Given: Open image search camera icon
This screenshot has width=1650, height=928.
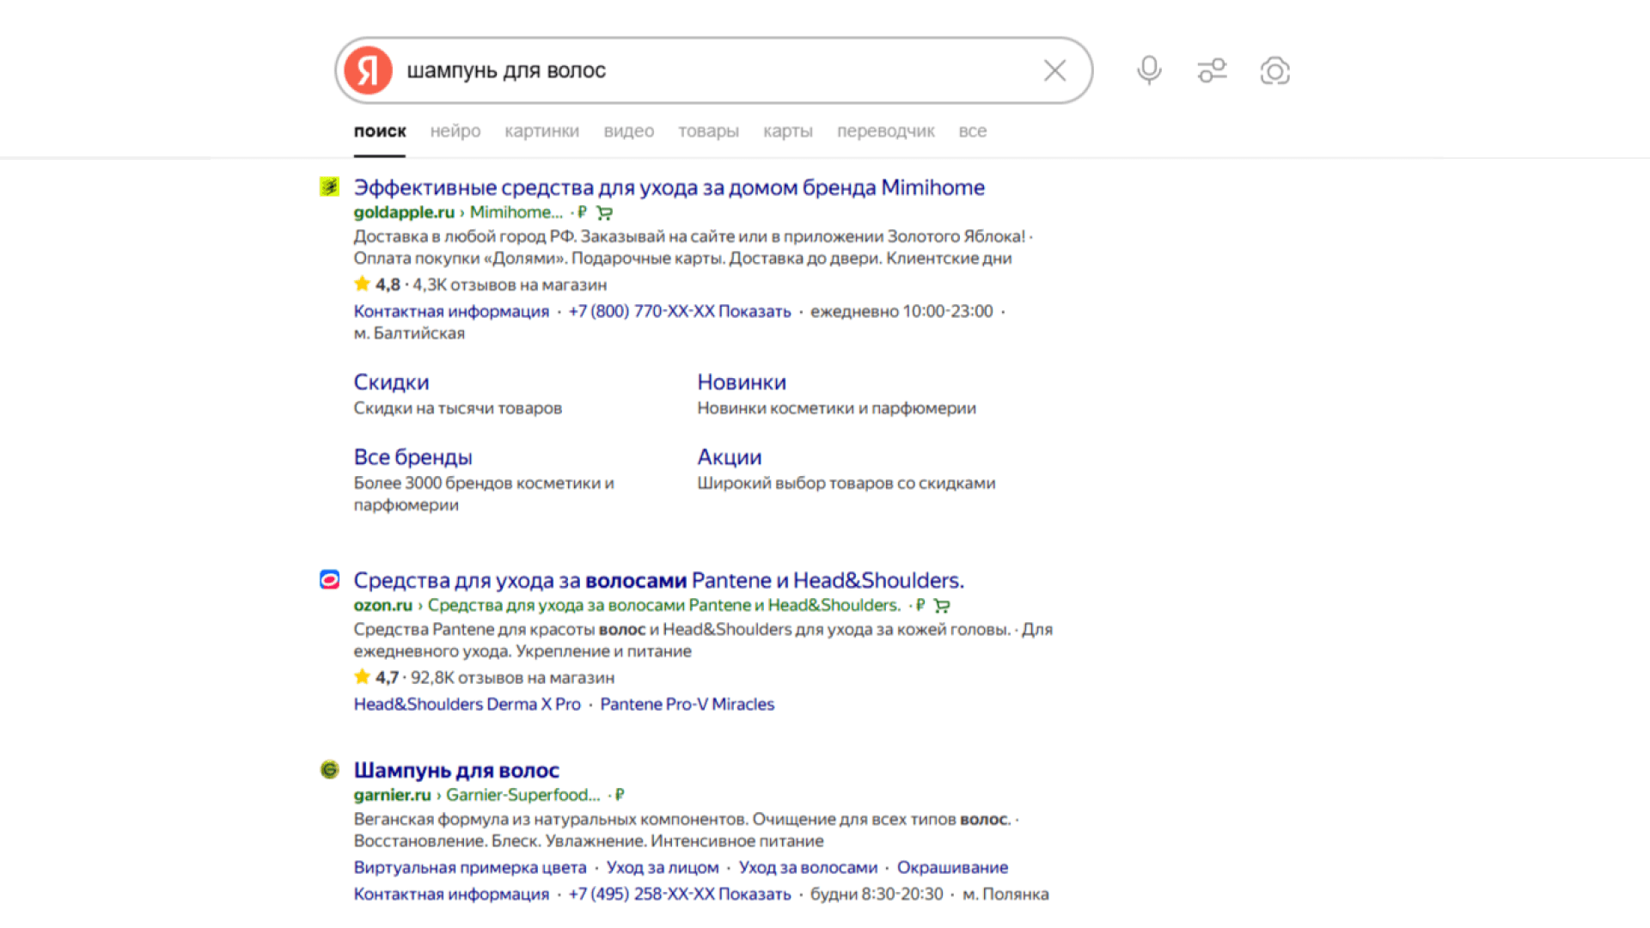Looking at the screenshot, I should 1274,70.
